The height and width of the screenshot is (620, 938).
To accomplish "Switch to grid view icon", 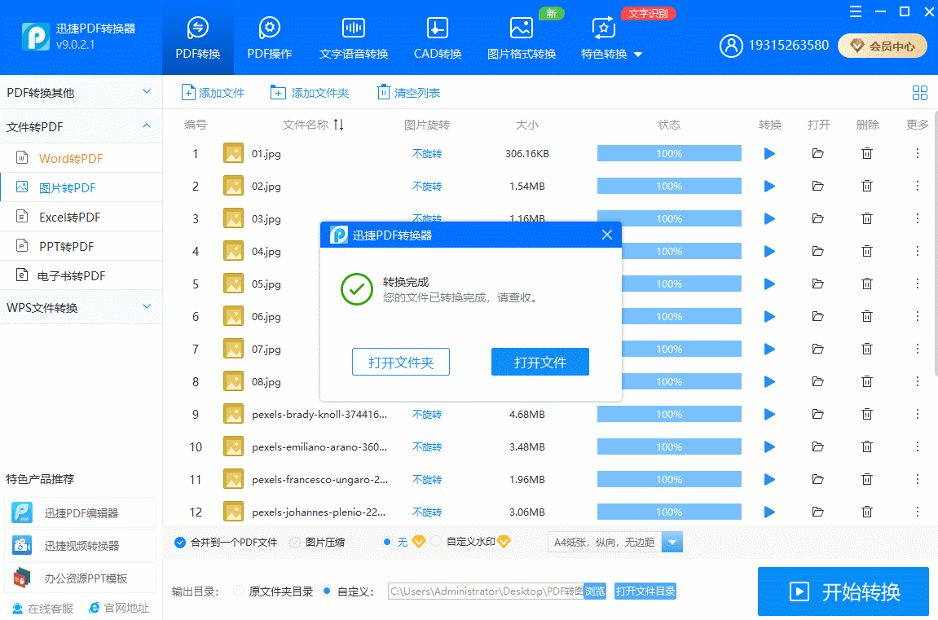I will [x=919, y=93].
